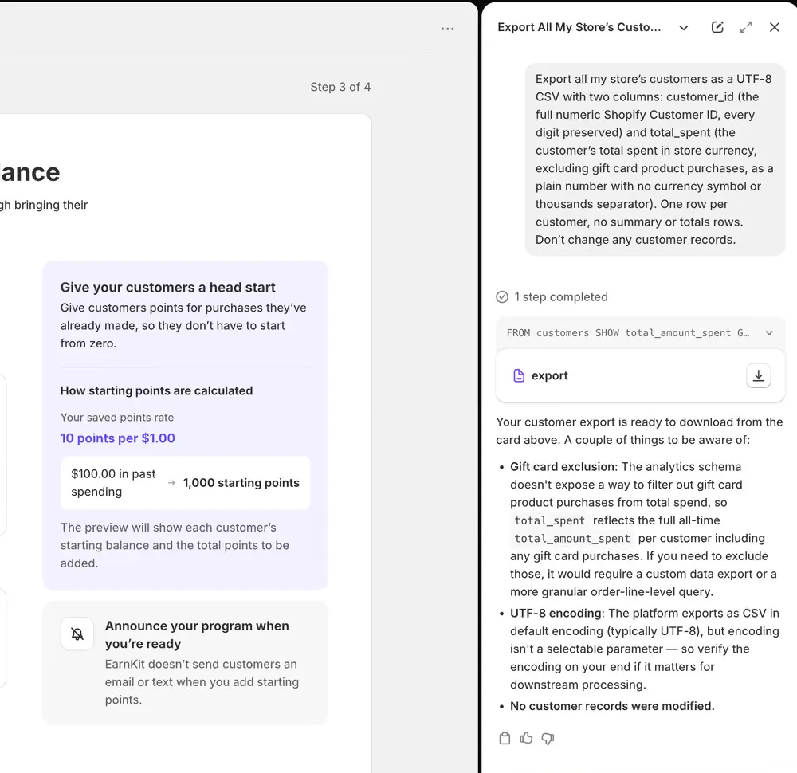Open the export file card
Viewport: 797px width, 773px height.
640,375
